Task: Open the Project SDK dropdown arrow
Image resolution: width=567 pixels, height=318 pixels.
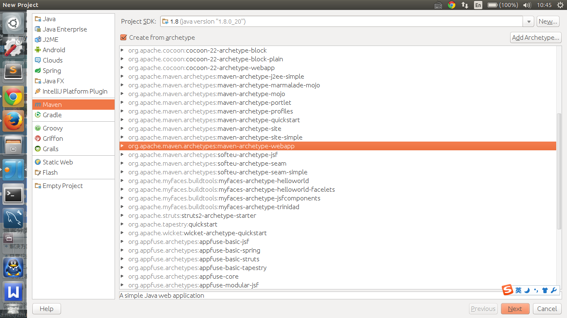Action: (x=528, y=22)
